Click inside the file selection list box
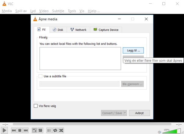The width and height of the screenshot is (184, 134). (x=80, y=59)
